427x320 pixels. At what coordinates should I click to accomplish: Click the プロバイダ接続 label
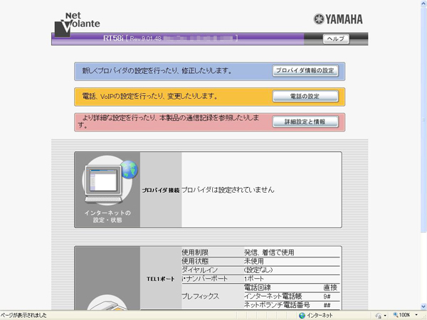click(x=161, y=190)
